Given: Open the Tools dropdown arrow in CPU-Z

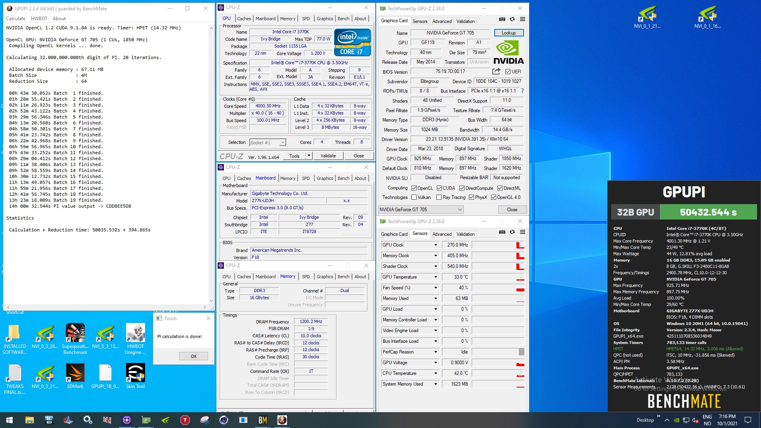Looking at the screenshot, I should (x=309, y=156).
